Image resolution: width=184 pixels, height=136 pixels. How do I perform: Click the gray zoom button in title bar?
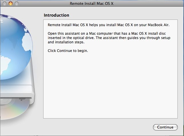[17, 3]
